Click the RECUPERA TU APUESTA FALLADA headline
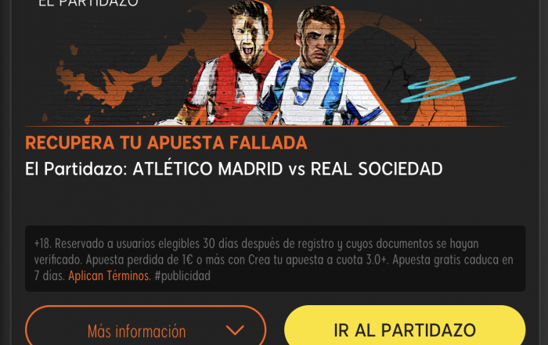This screenshot has height=345, width=548. (166, 143)
